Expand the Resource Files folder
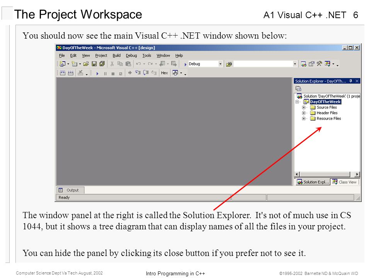Image resolution: width=371 pixels, height=278 pixels. (304, 119)
